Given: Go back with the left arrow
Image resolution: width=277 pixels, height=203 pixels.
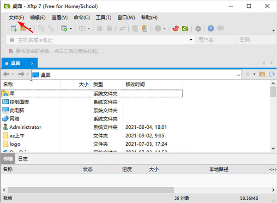Looking at the screenshot, I should 6,74.
